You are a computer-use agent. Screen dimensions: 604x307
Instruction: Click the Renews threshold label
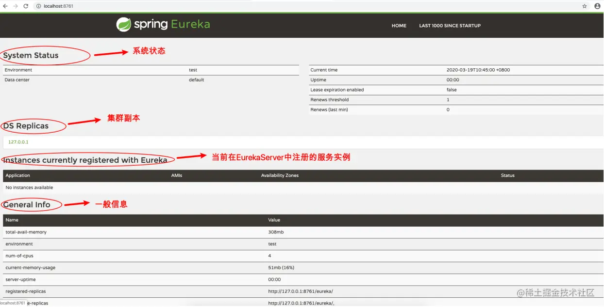[330, 100]
